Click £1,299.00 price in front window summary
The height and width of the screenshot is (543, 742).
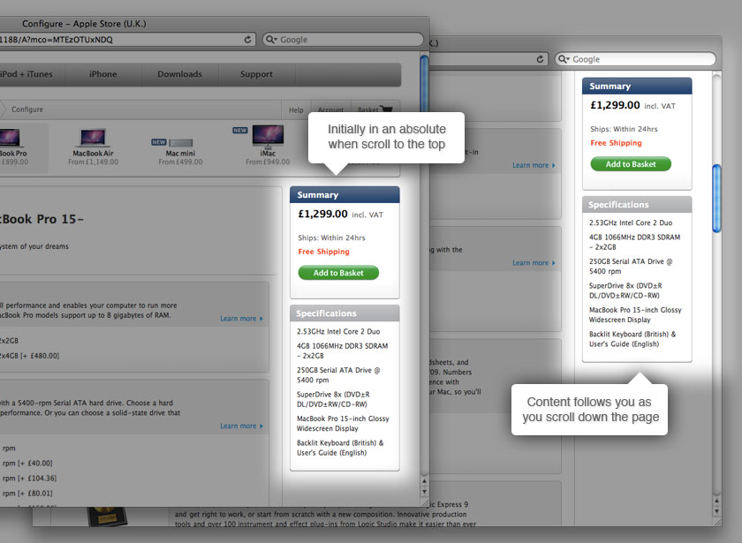[322, 214]
